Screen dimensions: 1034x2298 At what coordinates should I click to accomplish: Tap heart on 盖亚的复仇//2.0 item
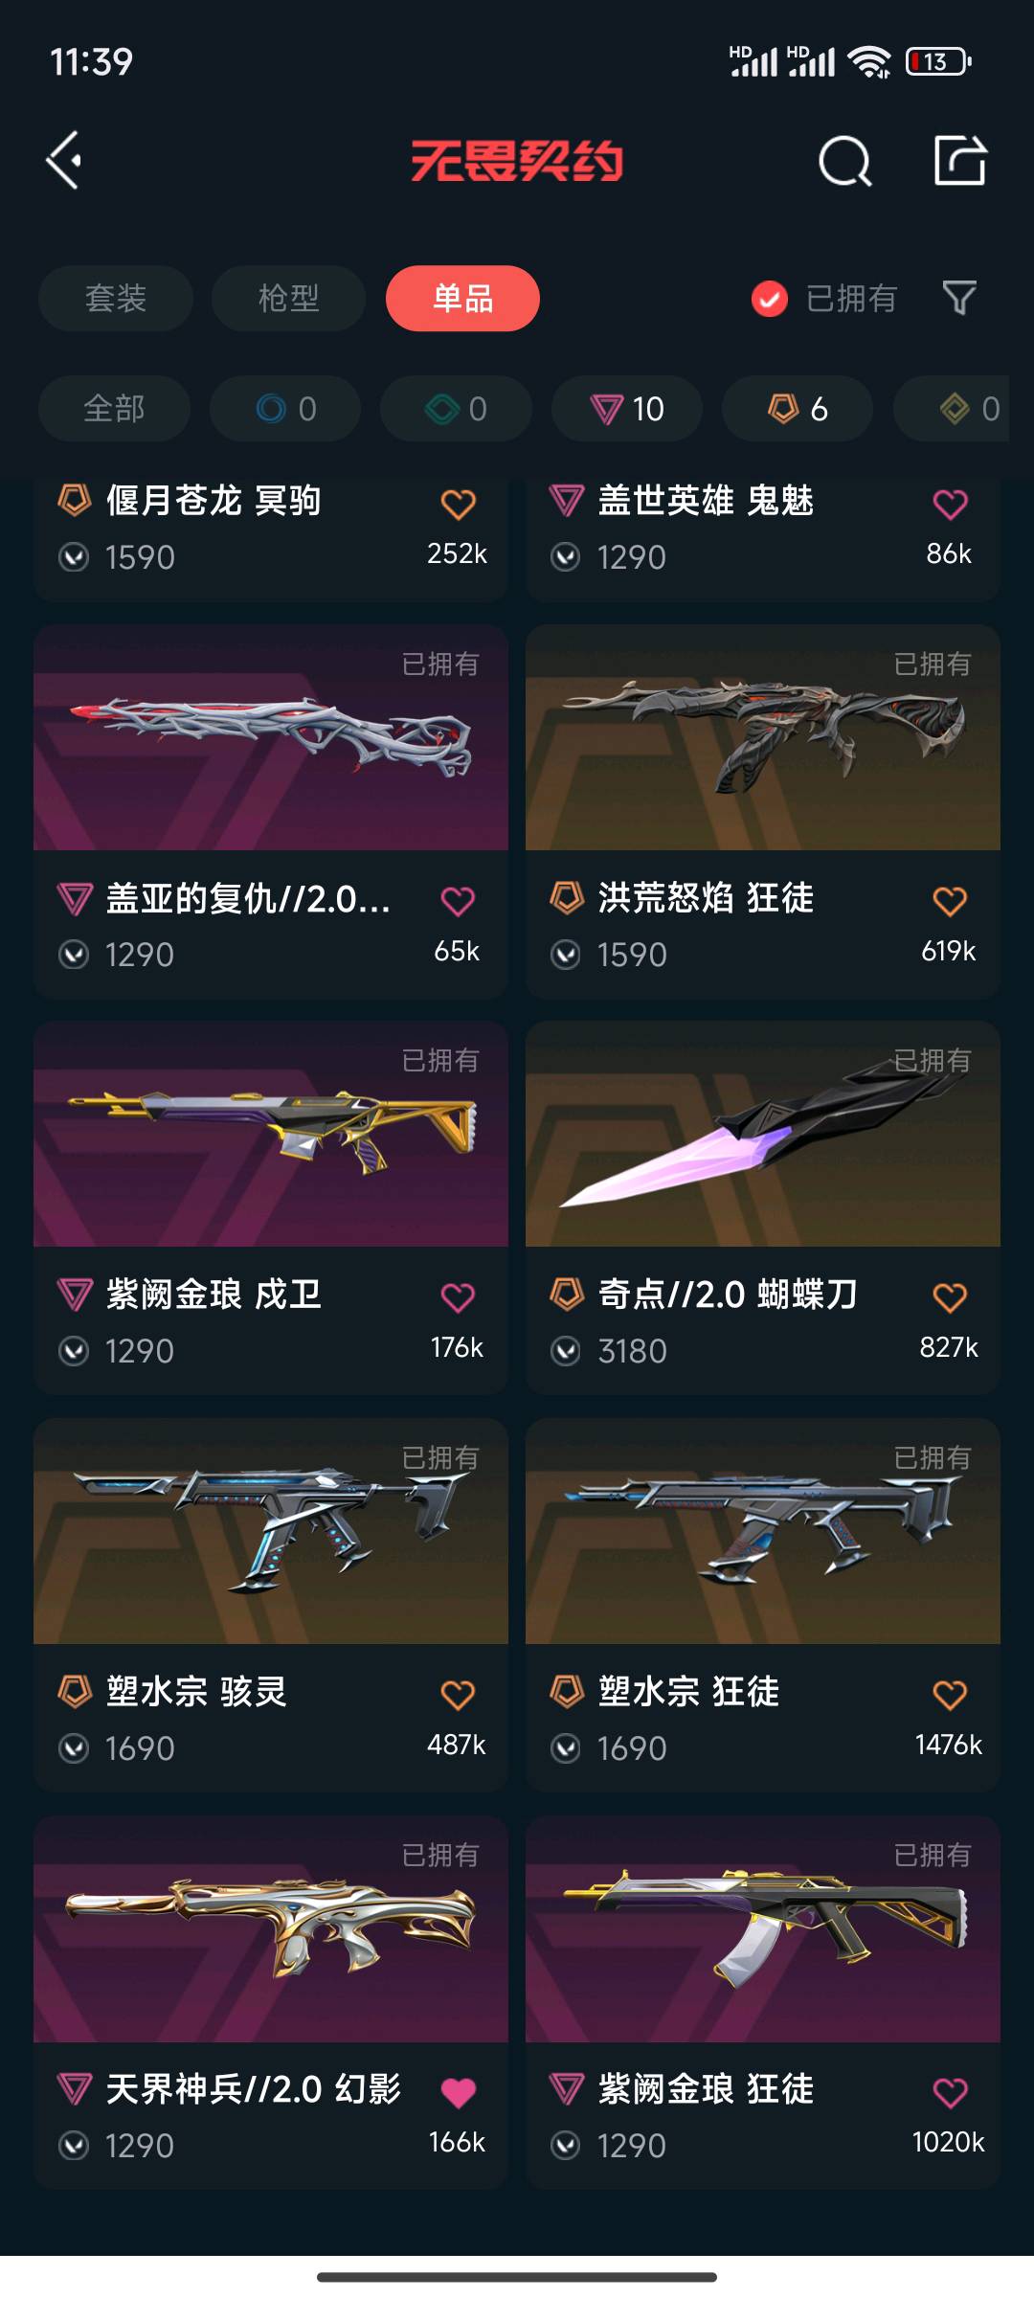point(458,901)
